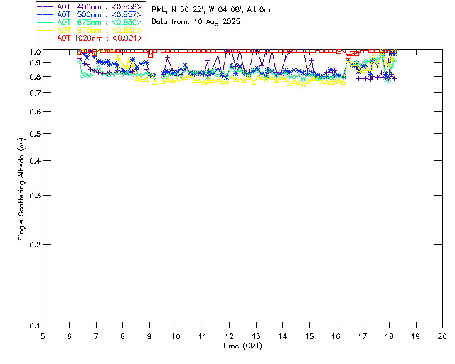Viewport: 455px width, 364px height.
Task: Click the 'Data from: 10 Aug 2025' label
Action: click(x=196, y=22)
